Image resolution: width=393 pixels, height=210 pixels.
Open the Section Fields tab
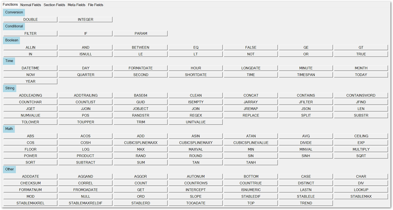pos(54,5)
